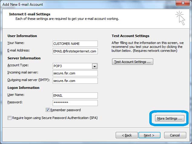Image resolution: width=192 pixels, height=144 pixels.
Task: Expand the Account Type dropdown arrow
Action: coord(94,66)
